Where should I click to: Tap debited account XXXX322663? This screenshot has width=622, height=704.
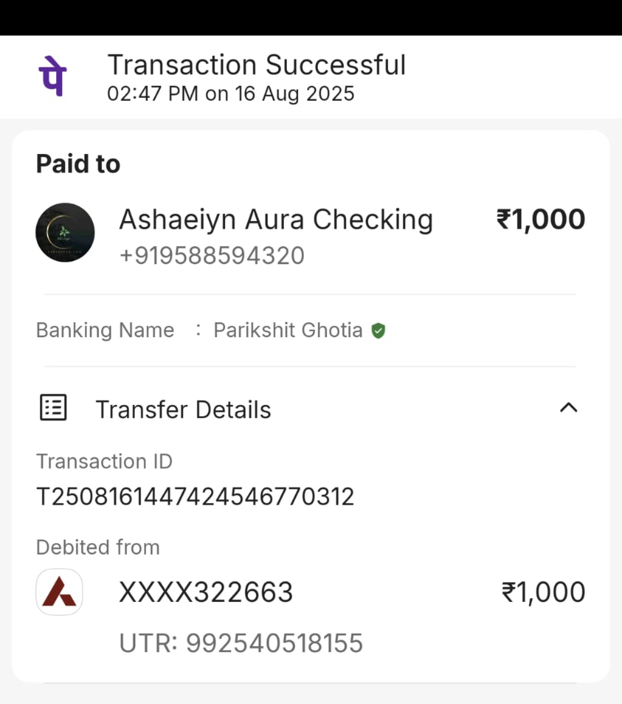coord(206,592)
